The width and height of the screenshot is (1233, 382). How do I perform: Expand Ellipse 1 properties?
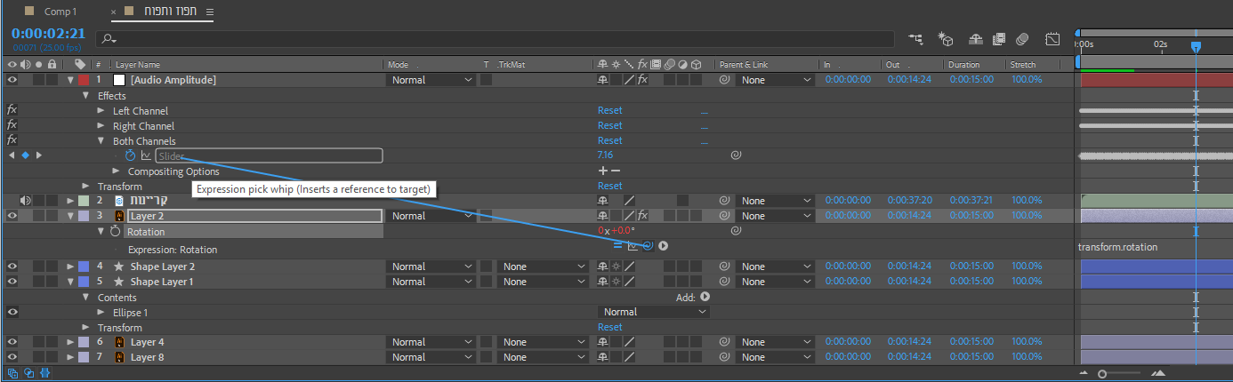click(x=101, y=313)
